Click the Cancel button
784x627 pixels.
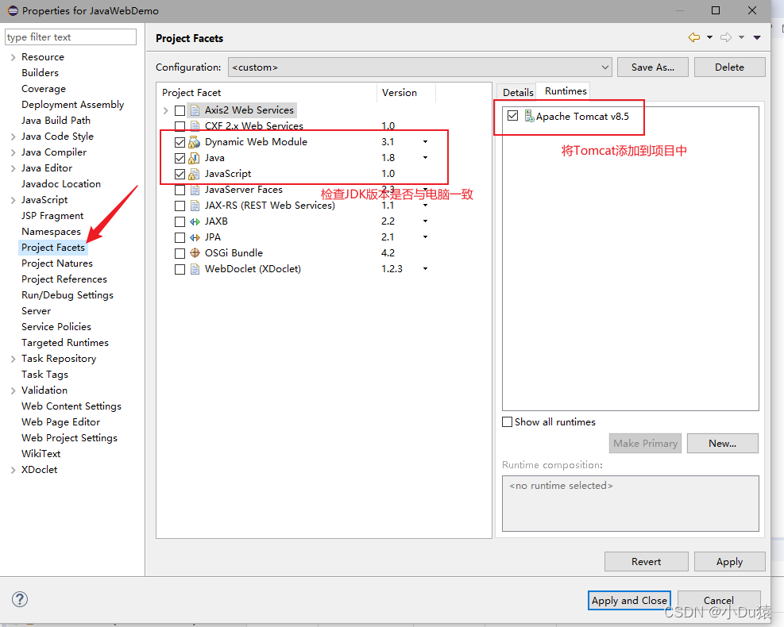pos(719,600)
